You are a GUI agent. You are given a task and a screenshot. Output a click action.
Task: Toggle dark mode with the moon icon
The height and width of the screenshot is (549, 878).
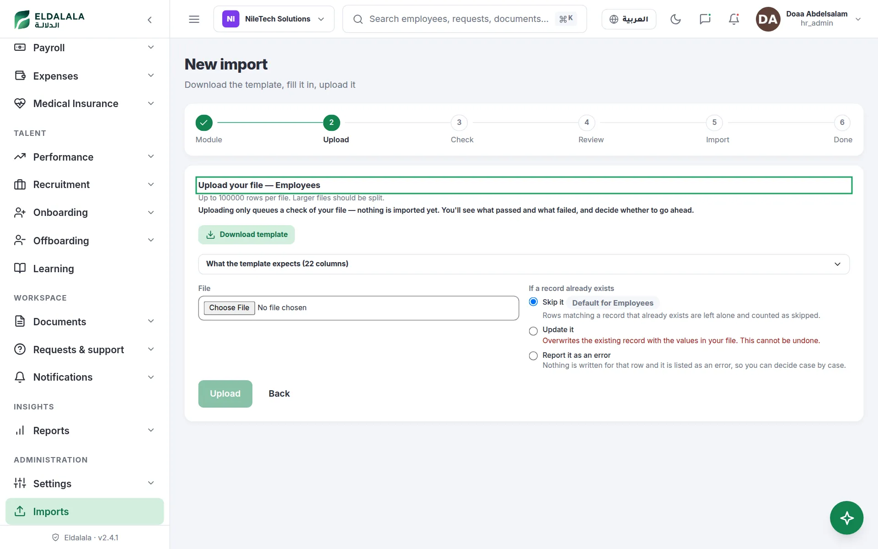pyautogui.click(x=675, y=19)
